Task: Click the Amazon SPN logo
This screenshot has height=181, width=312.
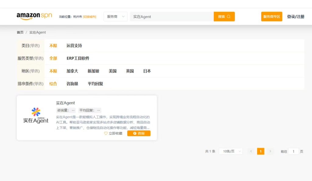Action: 34,16
